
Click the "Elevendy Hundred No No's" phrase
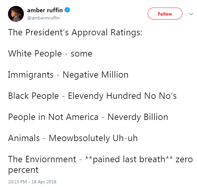122,96
